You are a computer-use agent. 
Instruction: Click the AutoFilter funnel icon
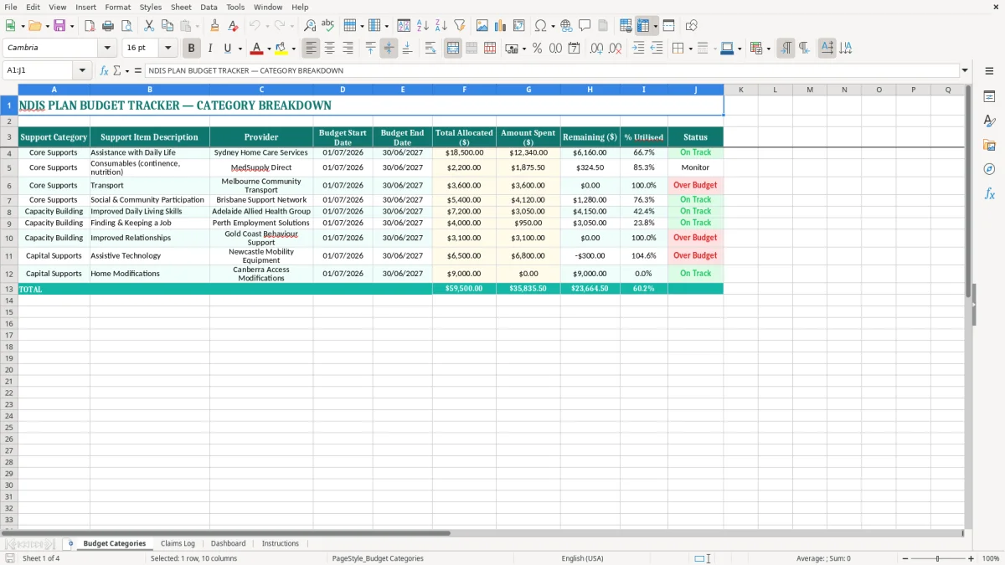(x=460, y=26)
